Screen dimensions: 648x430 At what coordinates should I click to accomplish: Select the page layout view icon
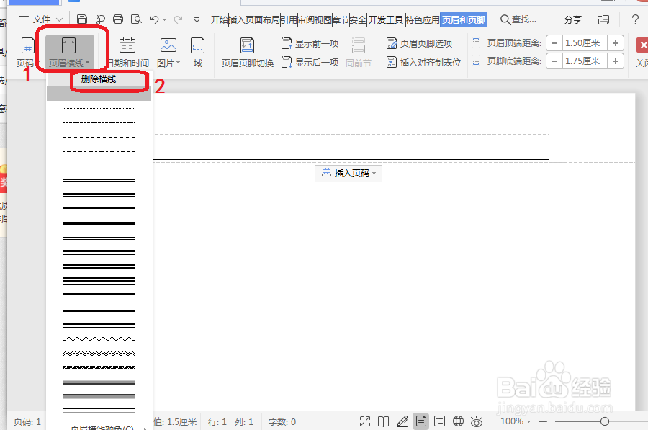click(420, 421)
